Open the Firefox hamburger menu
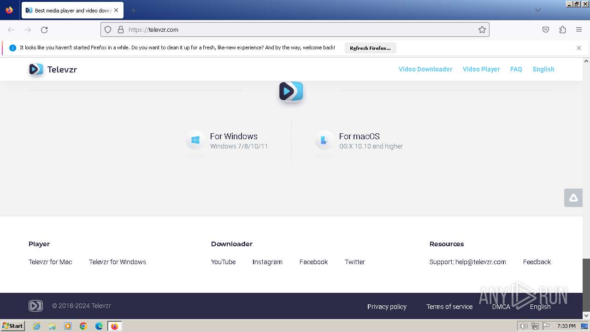This screenshot has height=332, width=590. pos(579,30)
